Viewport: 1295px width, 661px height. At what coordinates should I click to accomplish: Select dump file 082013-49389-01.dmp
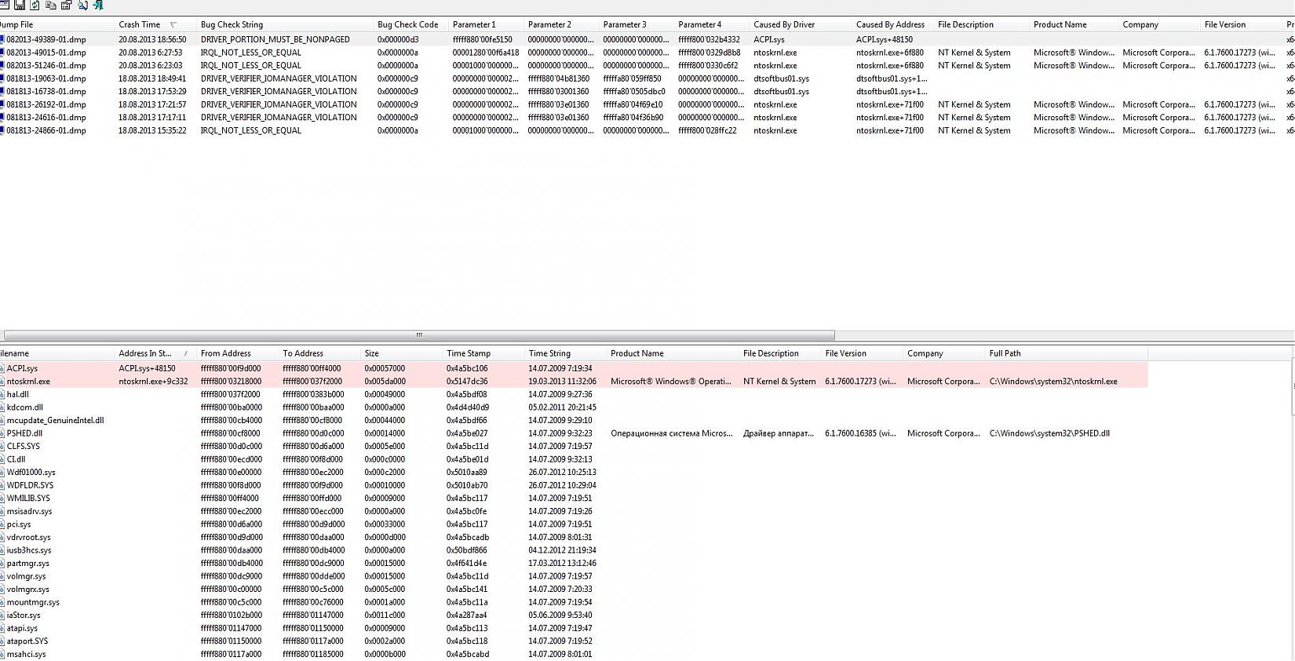click(46, 39)
